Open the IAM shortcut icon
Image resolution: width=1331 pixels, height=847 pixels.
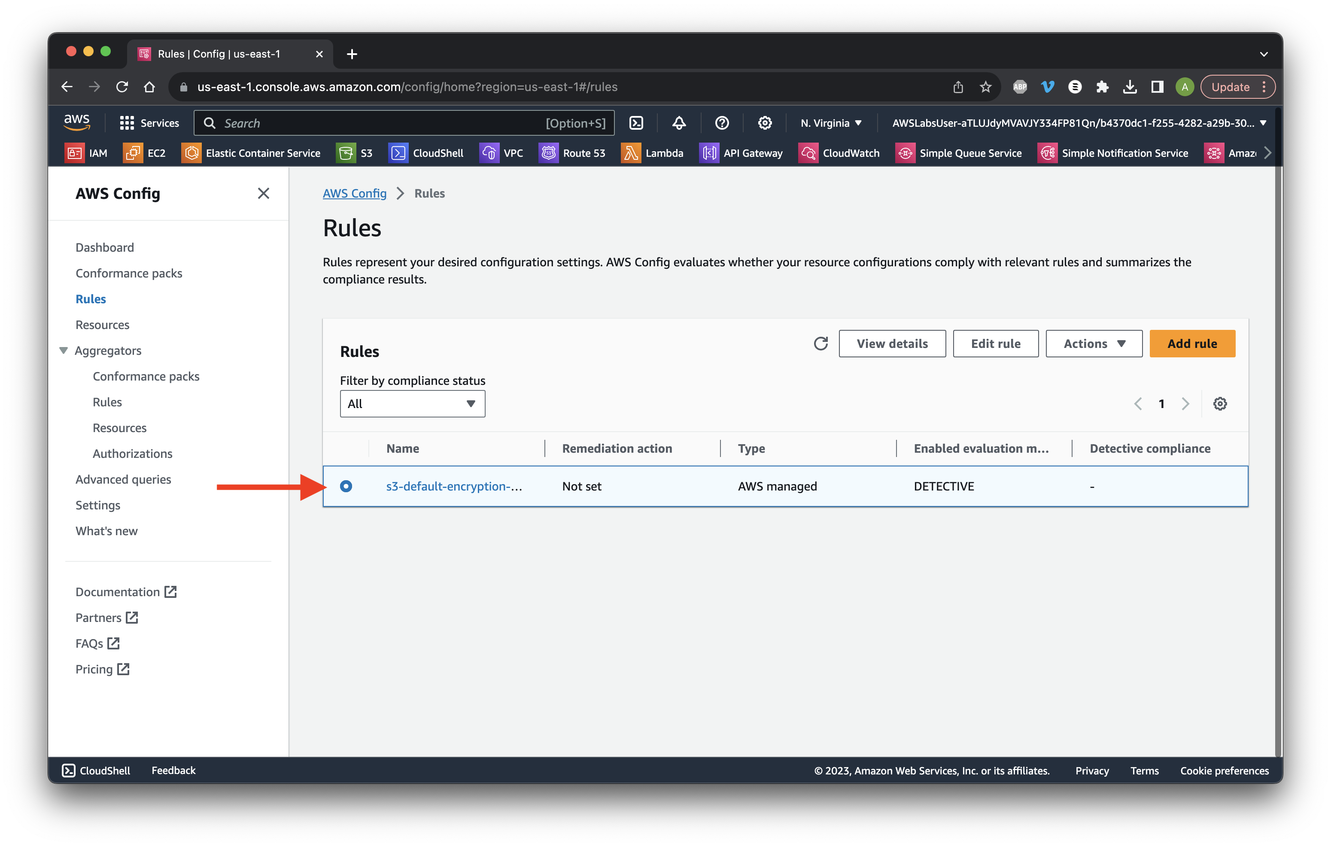[75, 153]
